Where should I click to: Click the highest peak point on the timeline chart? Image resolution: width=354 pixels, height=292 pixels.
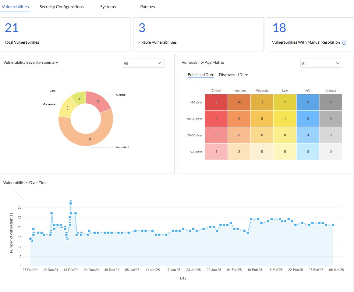point(70,202)
